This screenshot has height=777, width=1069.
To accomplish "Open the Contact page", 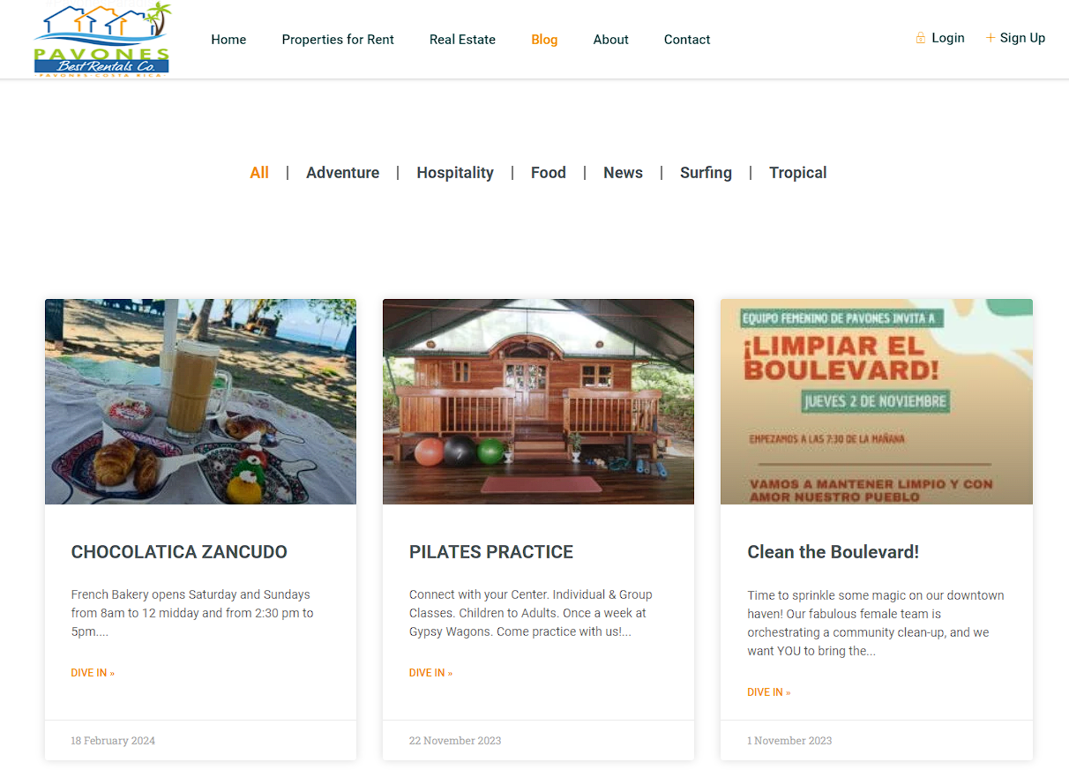I will [687, 40].
